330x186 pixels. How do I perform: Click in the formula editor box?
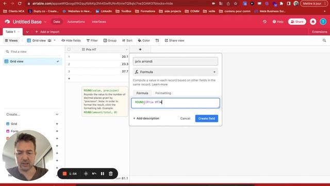pos(175,103)
